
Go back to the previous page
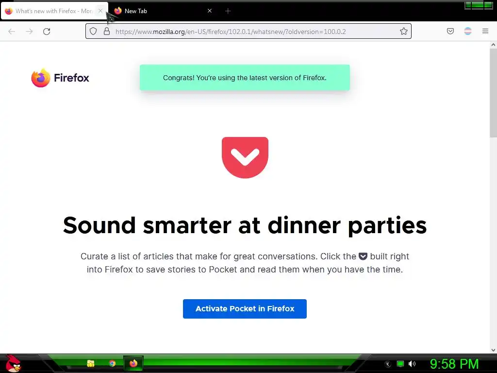12,32
